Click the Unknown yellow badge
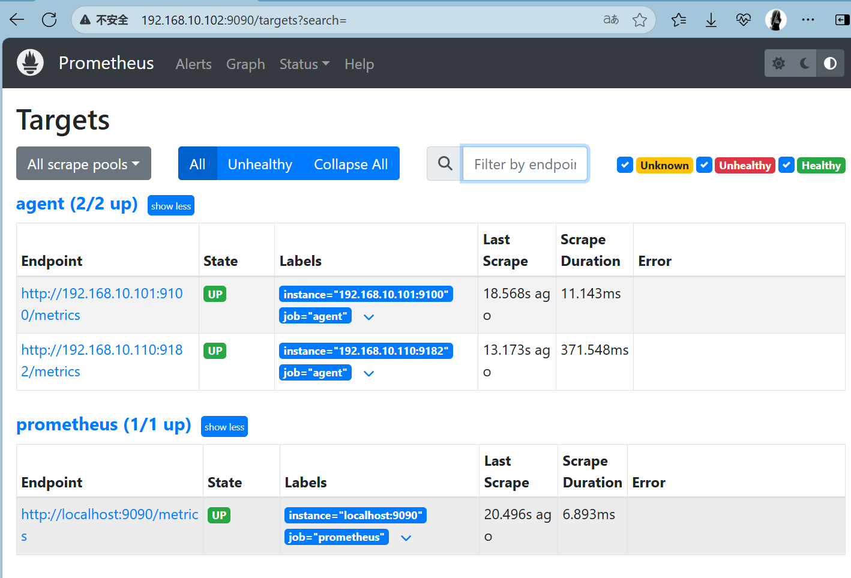Image resolution: width=851 pixels, height=578 pixels. point(664,165)
